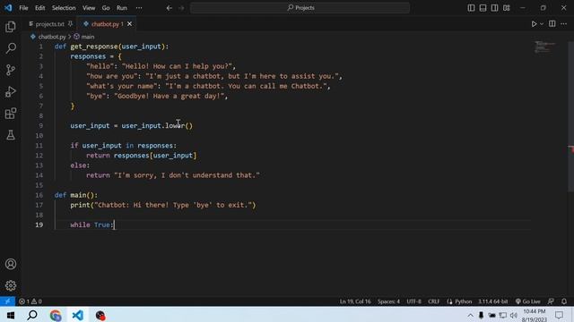Viewport: 574px width, 322px height.
Task: Go back with the left arrow
Action: click(170, 8)
